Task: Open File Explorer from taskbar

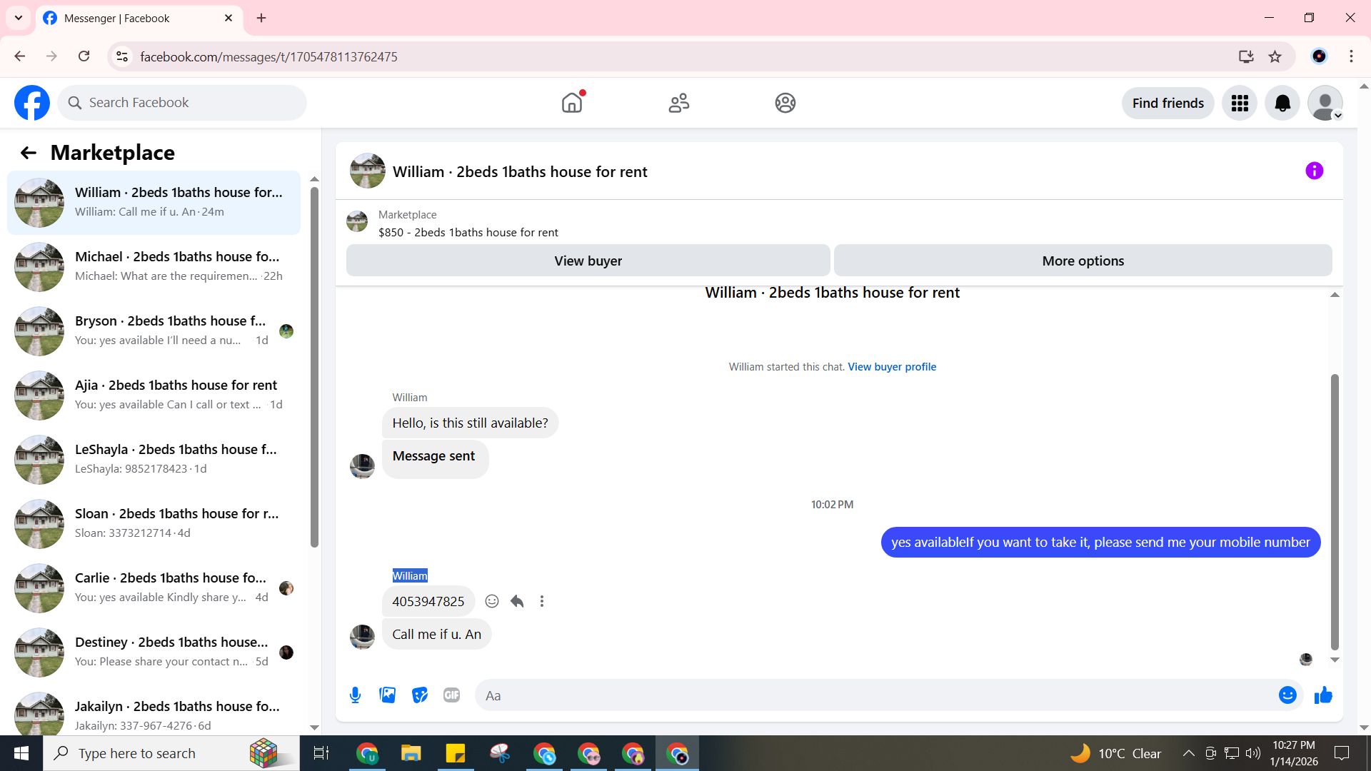Action: coord(411,753)
